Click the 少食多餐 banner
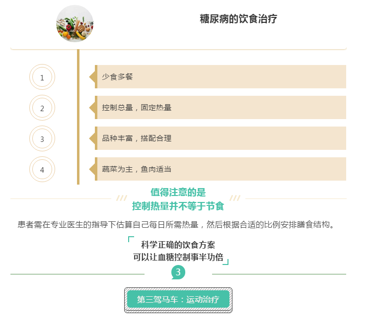Viewport: 374px width, 329px height. click(222, 77)
